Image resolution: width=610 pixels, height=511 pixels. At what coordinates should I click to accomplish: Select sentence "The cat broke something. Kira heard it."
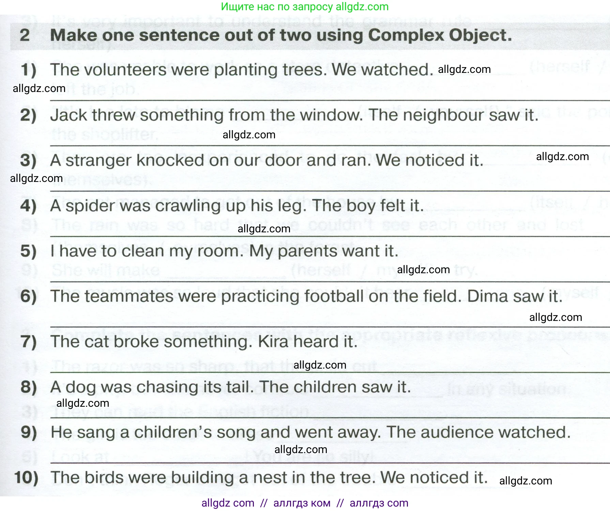204,341
